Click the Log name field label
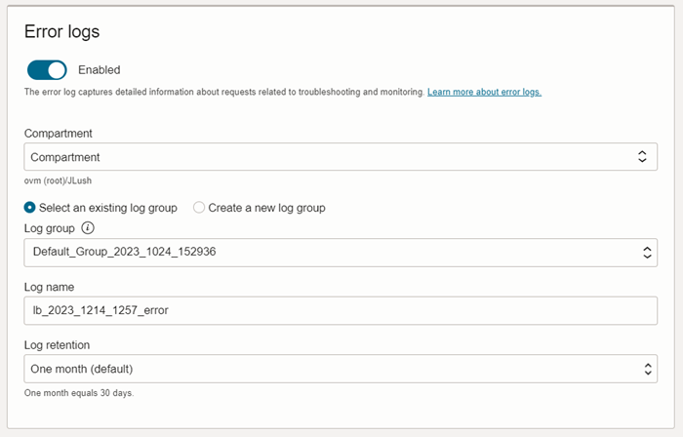This screenshot has width=683, height=437. click(x=49, y=288)
